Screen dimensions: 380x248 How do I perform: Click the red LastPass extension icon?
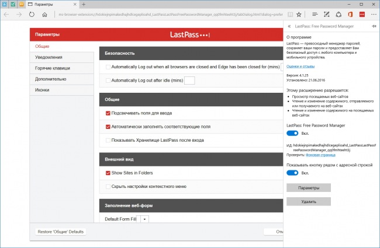(x=362, y=15)
